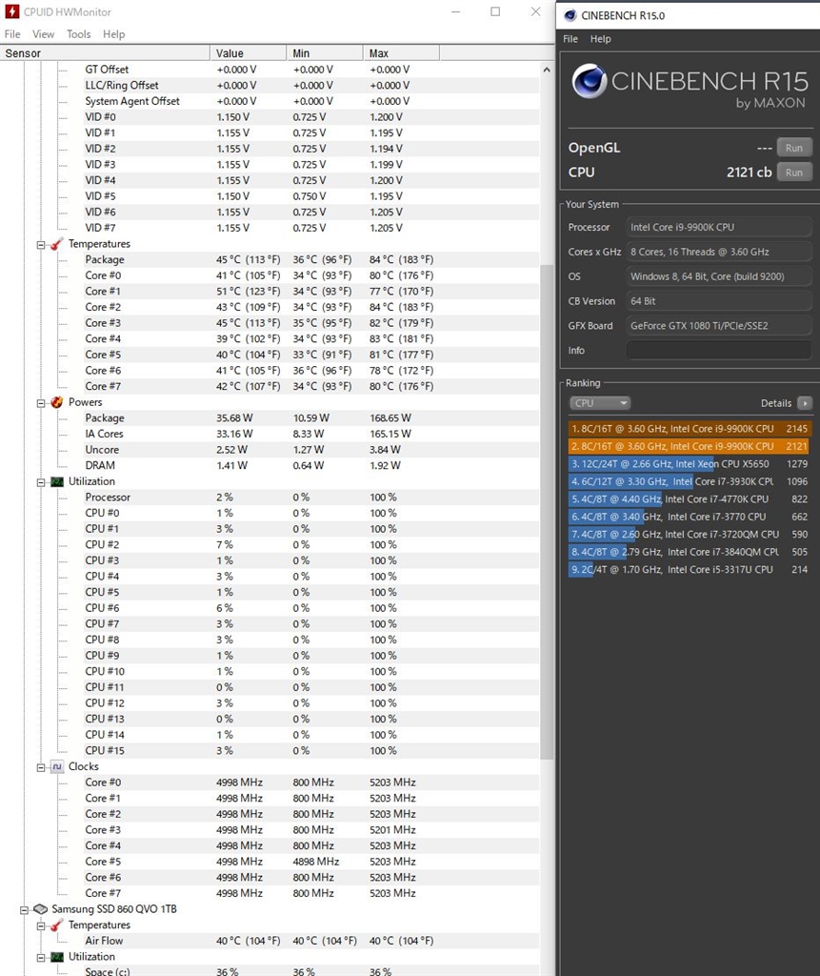Screen dimensions: 820x976
Task: Click the SSD Temperatures thermometer icon
Action: click(57, 925)
